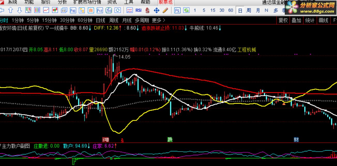The height and width of the screenshot is (166, 337).
Task: Click the F12 trading icon
Action: tap(100, 10)
